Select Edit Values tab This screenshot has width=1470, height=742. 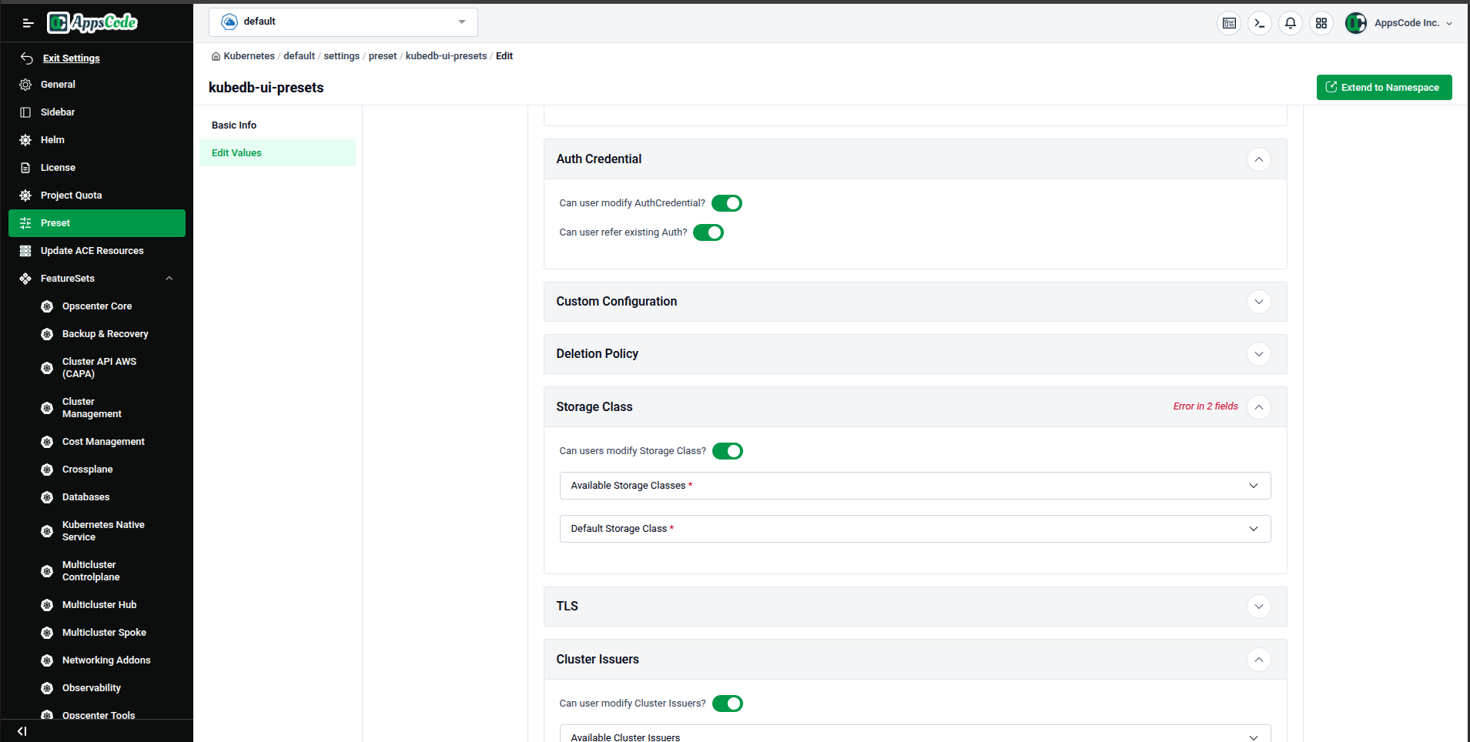click(236, 152)
